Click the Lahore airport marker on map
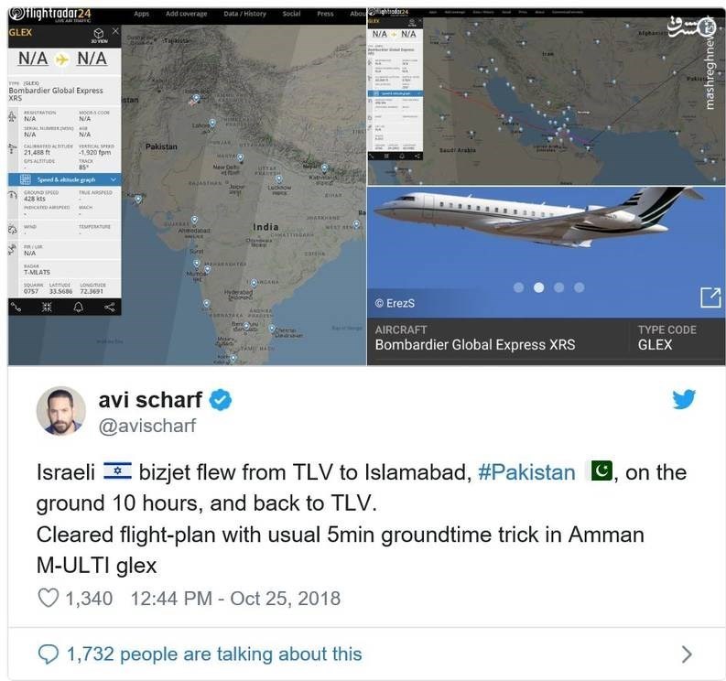This screenshot has height=681, width=726. click(211, 123)
